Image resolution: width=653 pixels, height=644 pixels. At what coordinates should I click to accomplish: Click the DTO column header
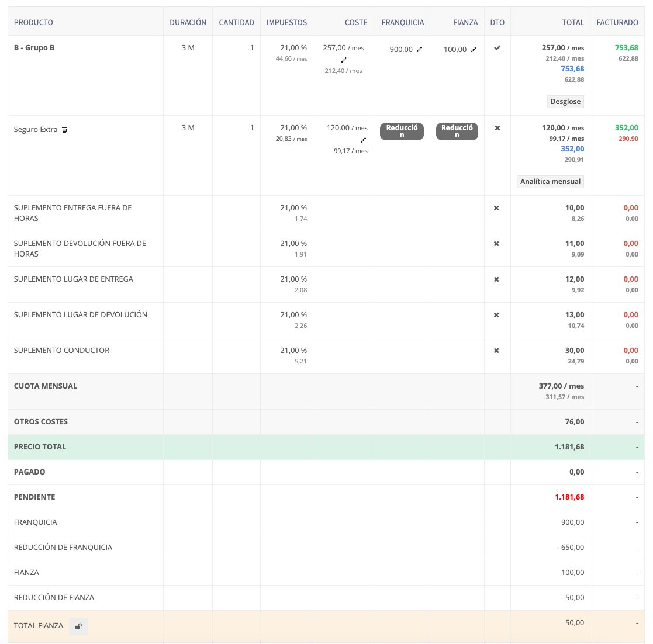[497, 22]
